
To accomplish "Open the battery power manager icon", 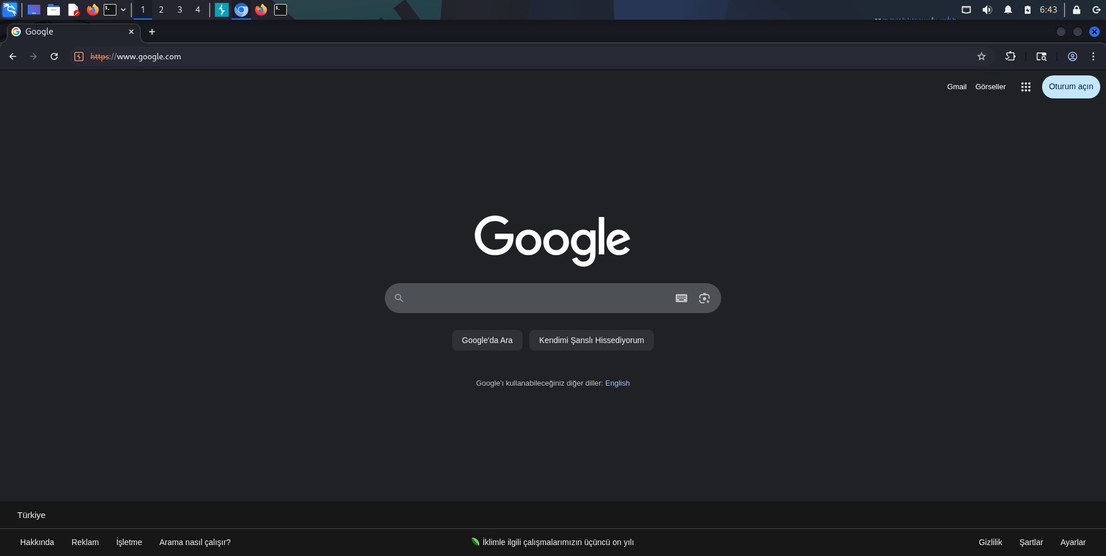I will (1028, 10).
